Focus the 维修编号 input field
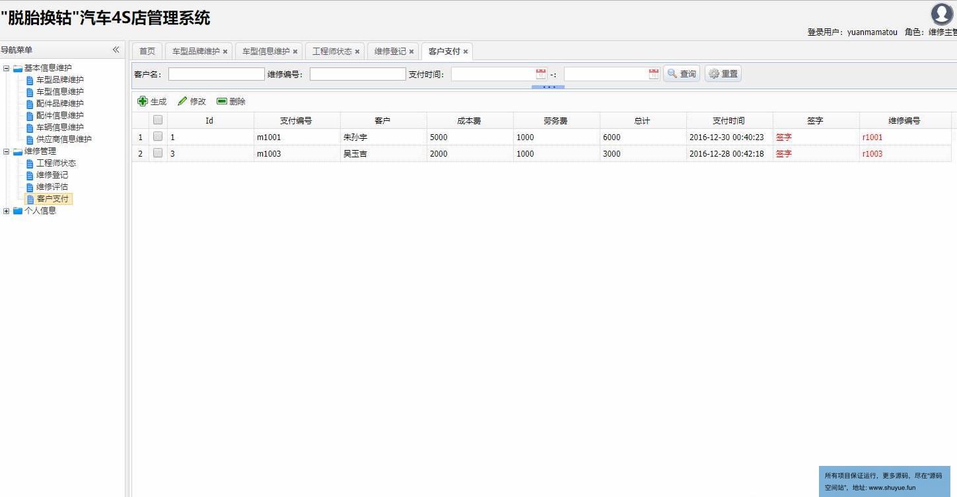Viewport: 957px width, 497px height. click(358, 74)
